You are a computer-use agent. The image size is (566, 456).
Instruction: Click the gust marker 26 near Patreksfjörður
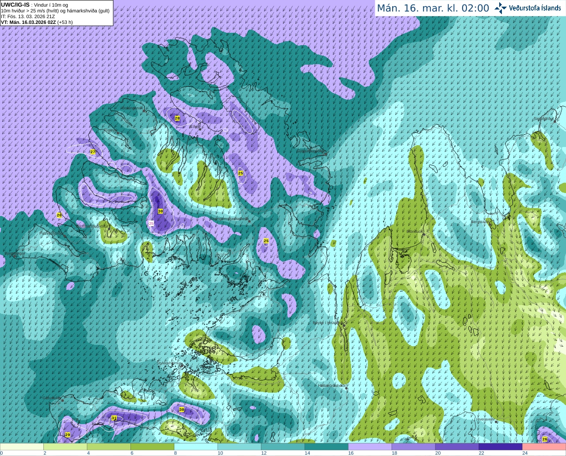point(59,215)
